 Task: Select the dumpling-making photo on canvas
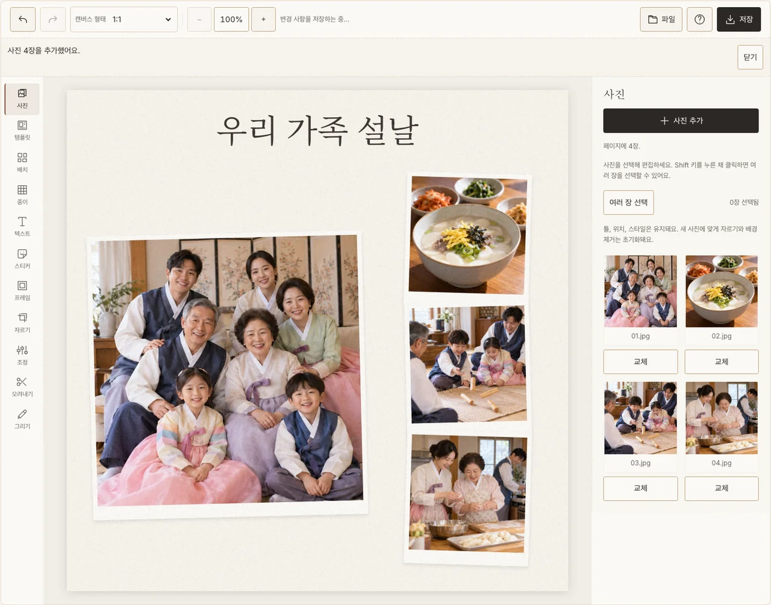(467, 498)
